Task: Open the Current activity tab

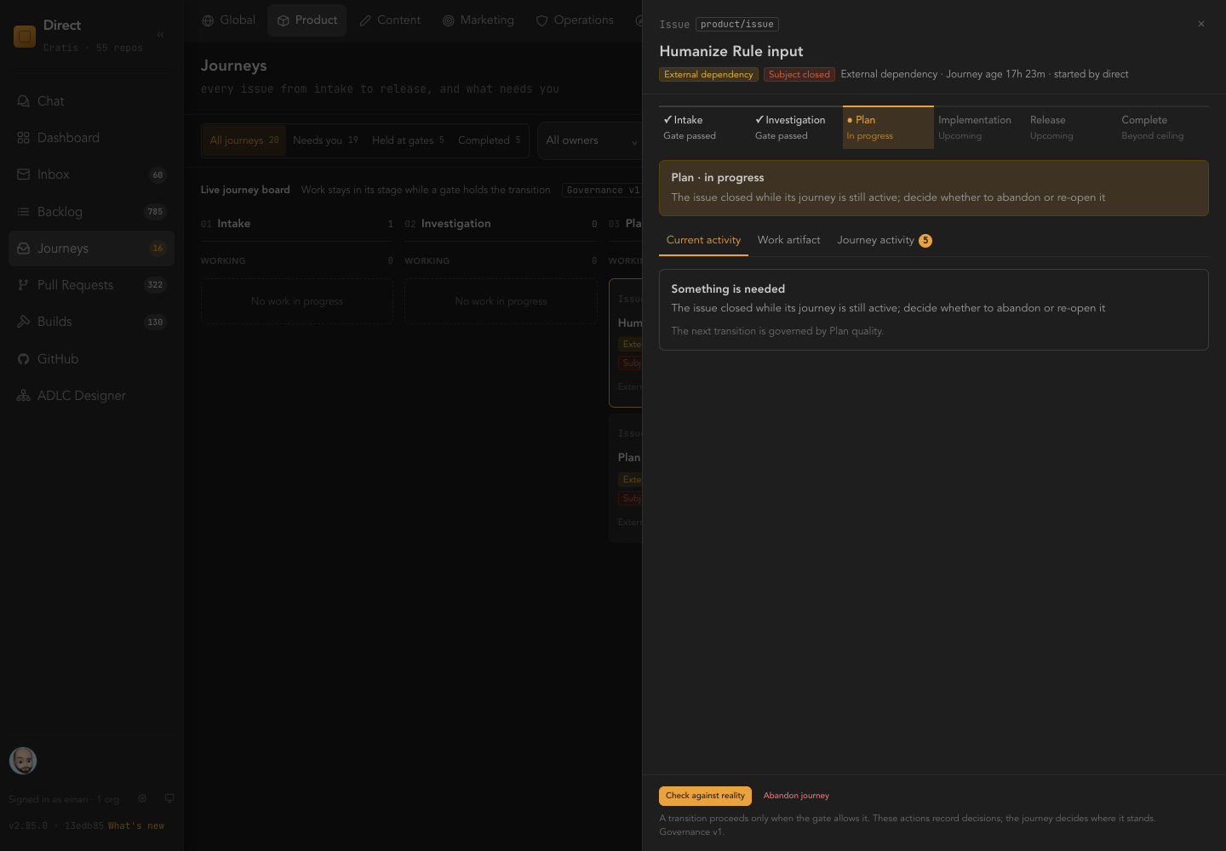Action: click(x=703, y=240)
